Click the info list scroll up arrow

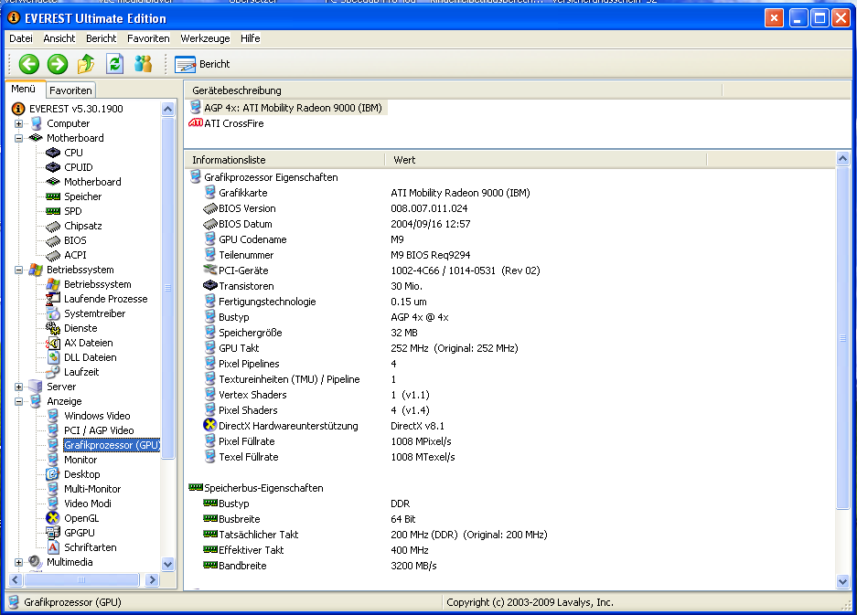pos(842,159)
